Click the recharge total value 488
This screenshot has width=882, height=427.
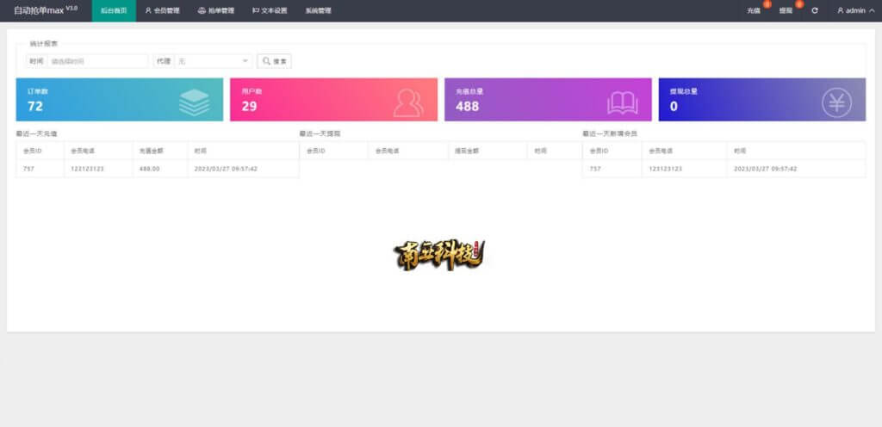(x=467, y=106)
